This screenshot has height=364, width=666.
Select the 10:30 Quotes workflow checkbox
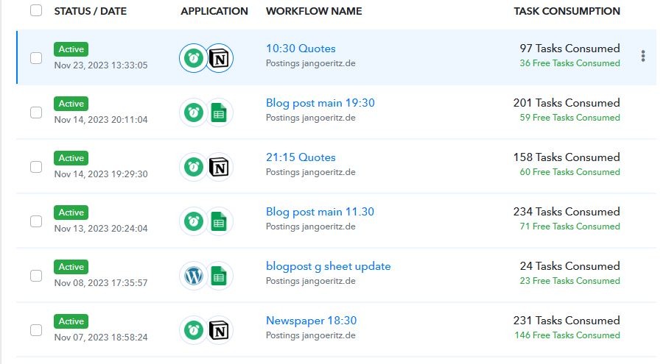[36, 58]
